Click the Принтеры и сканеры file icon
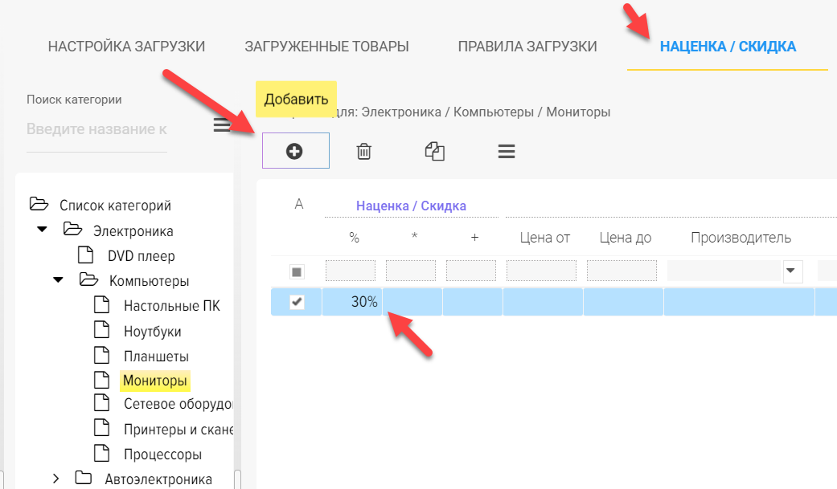The image size is (837, 489). click(x=101, y=428)
